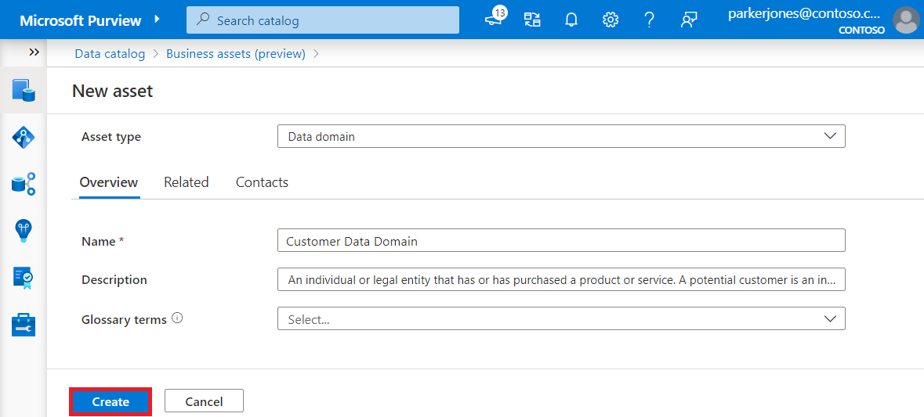Switch to the Related tab
This screenshot has height=417, width=924.
186,182
